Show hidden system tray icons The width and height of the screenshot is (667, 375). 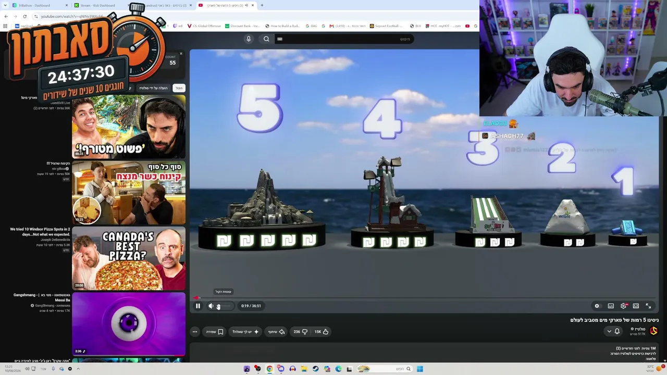pos(78,369)
